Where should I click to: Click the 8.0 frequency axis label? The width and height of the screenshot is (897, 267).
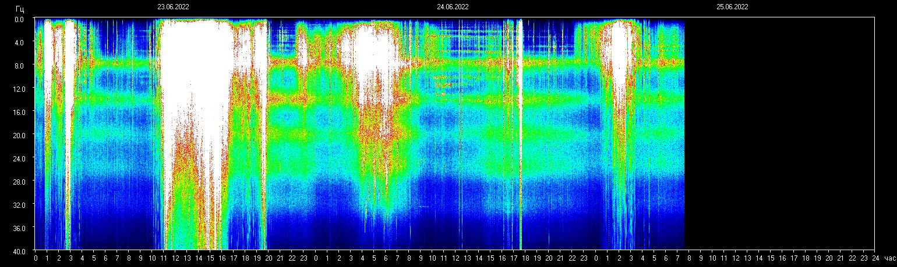click(x=19, y=66)
